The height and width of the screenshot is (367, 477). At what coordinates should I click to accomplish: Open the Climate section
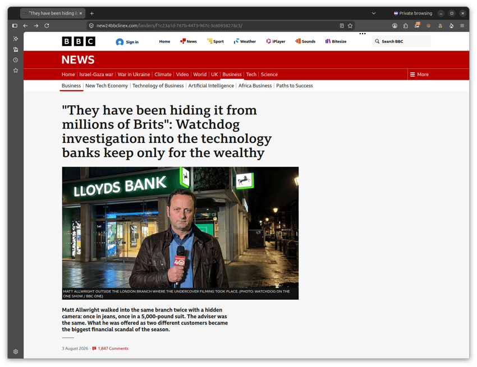click(x=163, y=75)
